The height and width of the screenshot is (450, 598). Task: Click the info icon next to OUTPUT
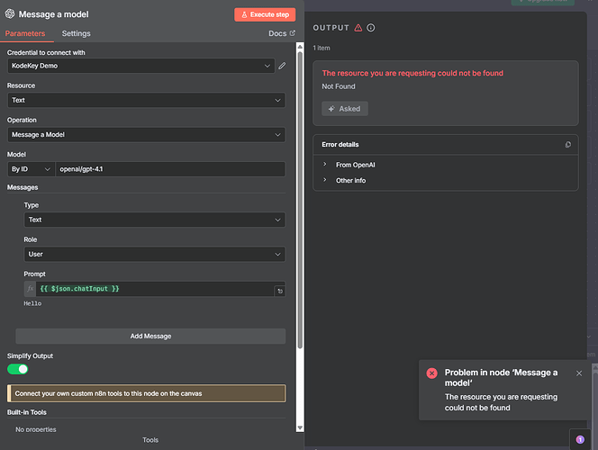pyautogui.click(x=371, y=28)
